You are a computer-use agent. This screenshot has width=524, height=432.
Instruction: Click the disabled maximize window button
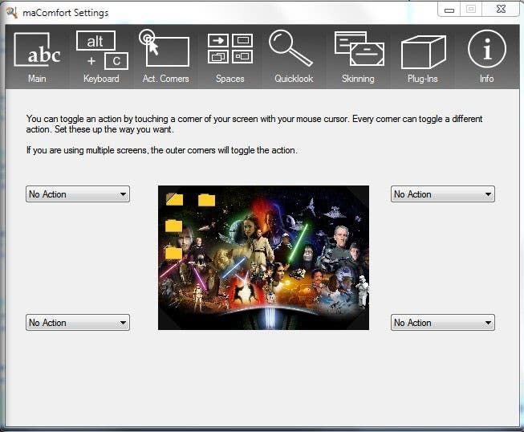(471, 10)
